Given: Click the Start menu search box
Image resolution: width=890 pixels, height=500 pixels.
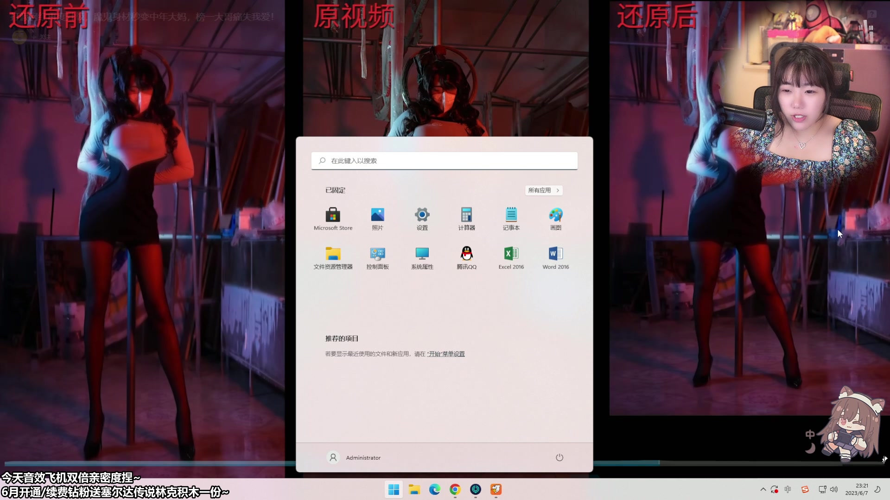Looking at the screenshot, I should (444, 161).
